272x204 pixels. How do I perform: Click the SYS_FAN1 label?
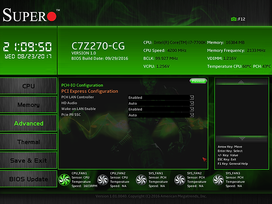pos(156,173)
